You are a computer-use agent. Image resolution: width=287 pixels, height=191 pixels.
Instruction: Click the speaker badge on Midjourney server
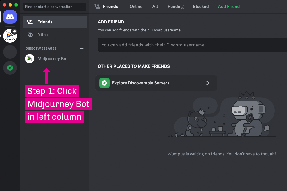tap(14, 31)
